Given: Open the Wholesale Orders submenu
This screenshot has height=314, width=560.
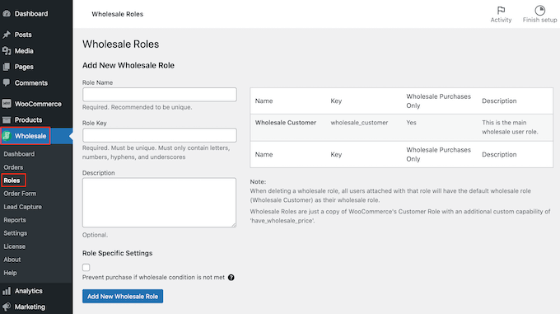Looking at the screenshot, I should click(x=13, y=167).
